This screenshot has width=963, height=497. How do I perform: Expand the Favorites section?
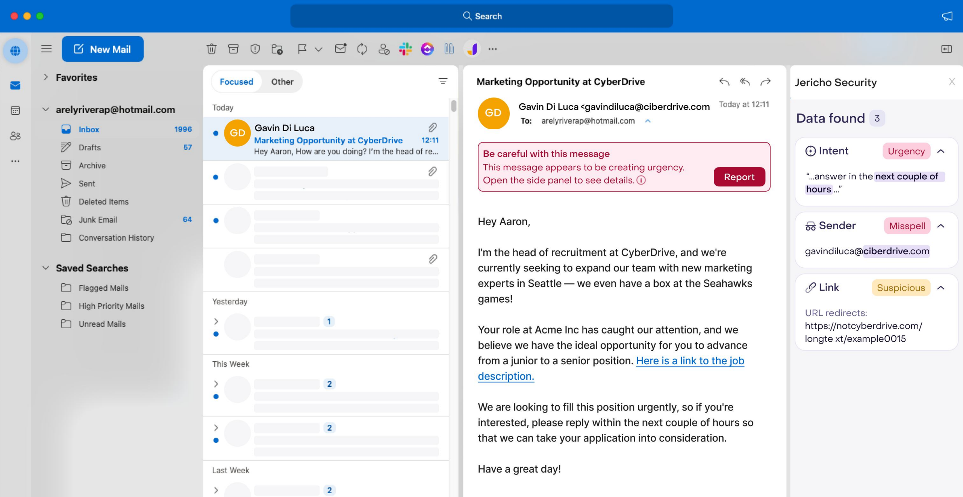pyautogui.click(x=45, y=77)
